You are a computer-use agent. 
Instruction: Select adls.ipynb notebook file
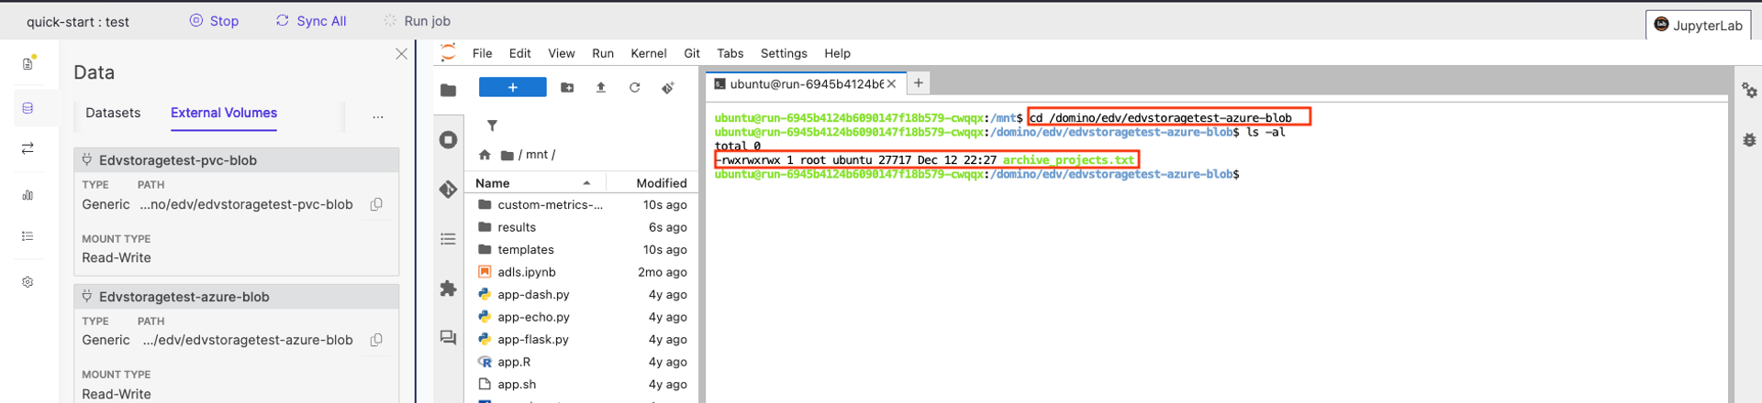tap(582, 272)
